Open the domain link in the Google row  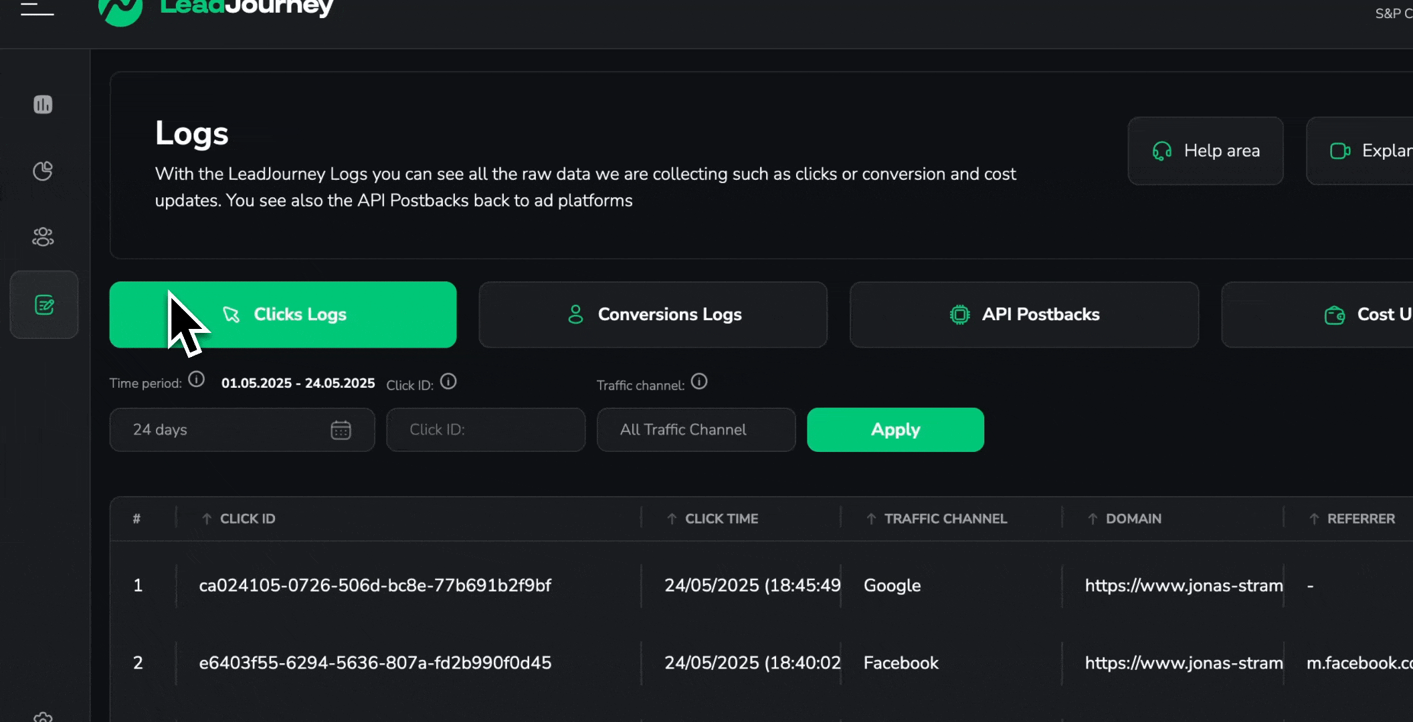pos(1184,586)
